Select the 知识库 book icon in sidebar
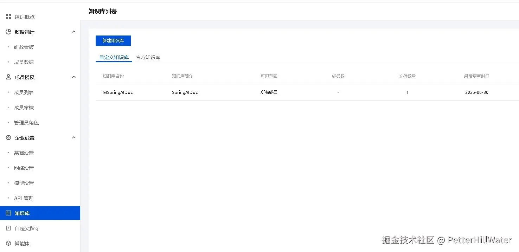 (8, 213)
